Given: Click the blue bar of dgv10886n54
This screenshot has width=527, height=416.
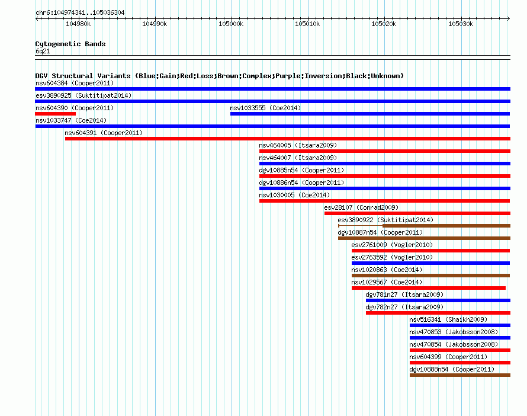Looking at the screenshot, I should click(385, 188).
